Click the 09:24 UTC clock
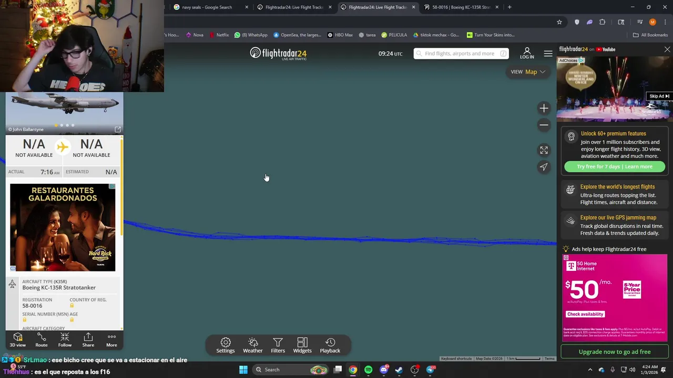Image resolution: width=673 pixels, height=378 pixels. (390, 54)
